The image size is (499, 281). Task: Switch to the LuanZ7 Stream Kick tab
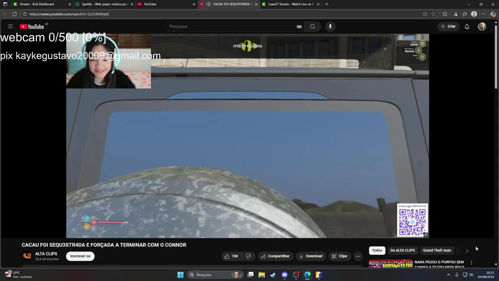click(x=291, y=4)
